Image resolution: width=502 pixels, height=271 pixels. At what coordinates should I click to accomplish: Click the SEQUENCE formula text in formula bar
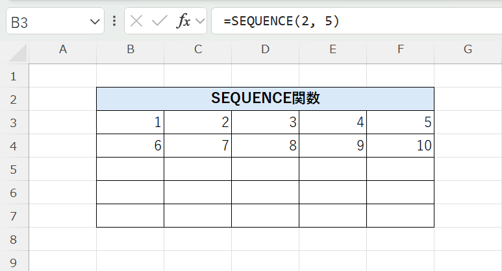pos(281,21)
